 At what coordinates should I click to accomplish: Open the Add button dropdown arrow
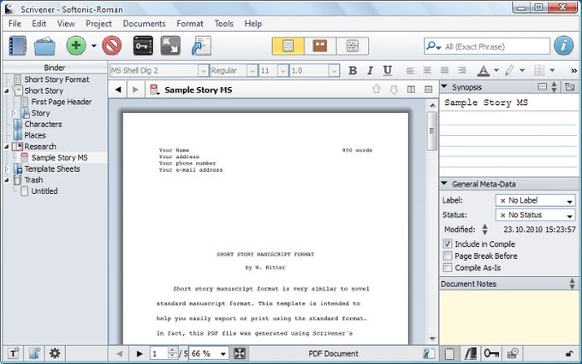[93, 46]
